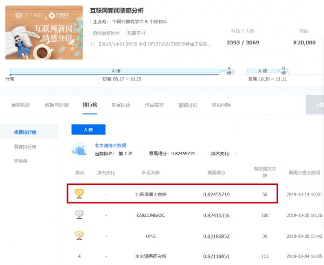The image size is (324, 265).
Task: Click the 复赛 10.30 ~ 11.11 label
Action: (x=267, y=79)
